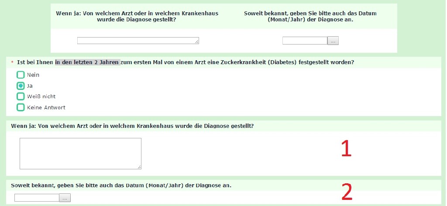Choose the "Ja" radio option

pos(21,86)
